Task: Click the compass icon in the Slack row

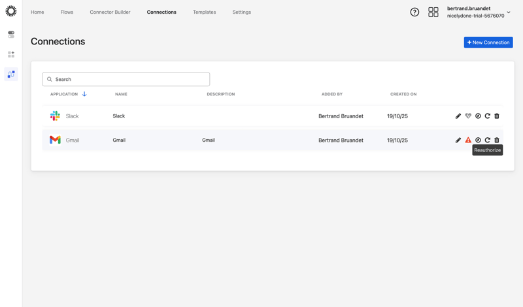Action: (x=478, y=116)
